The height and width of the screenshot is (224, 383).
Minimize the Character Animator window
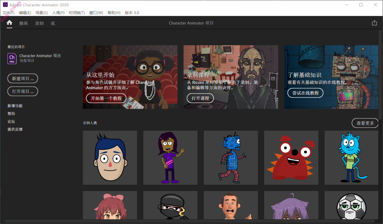[x=347, y=5]
